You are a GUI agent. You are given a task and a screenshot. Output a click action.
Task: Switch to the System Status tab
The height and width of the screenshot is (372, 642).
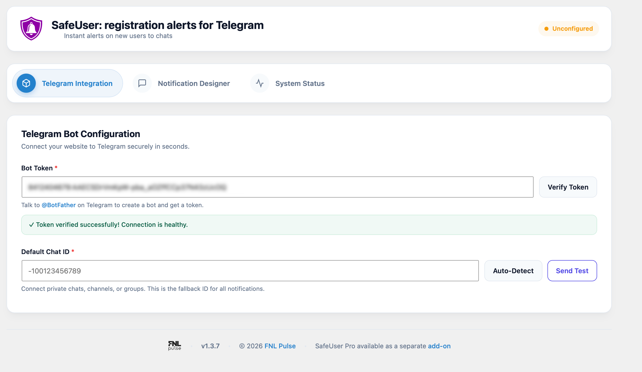[x=288, y=83]
